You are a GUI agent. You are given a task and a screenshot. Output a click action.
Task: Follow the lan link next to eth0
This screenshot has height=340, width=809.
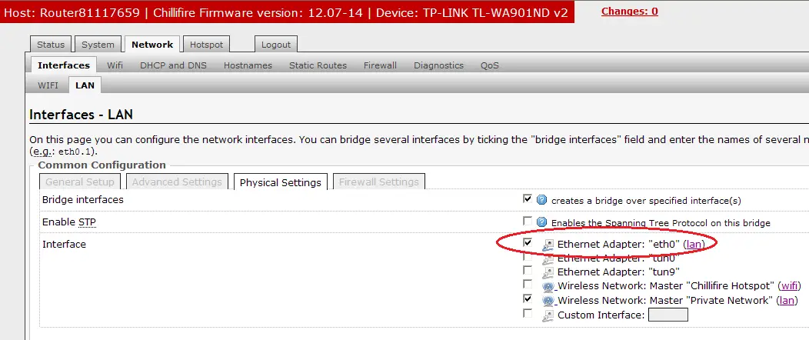[x=694, y=244]
